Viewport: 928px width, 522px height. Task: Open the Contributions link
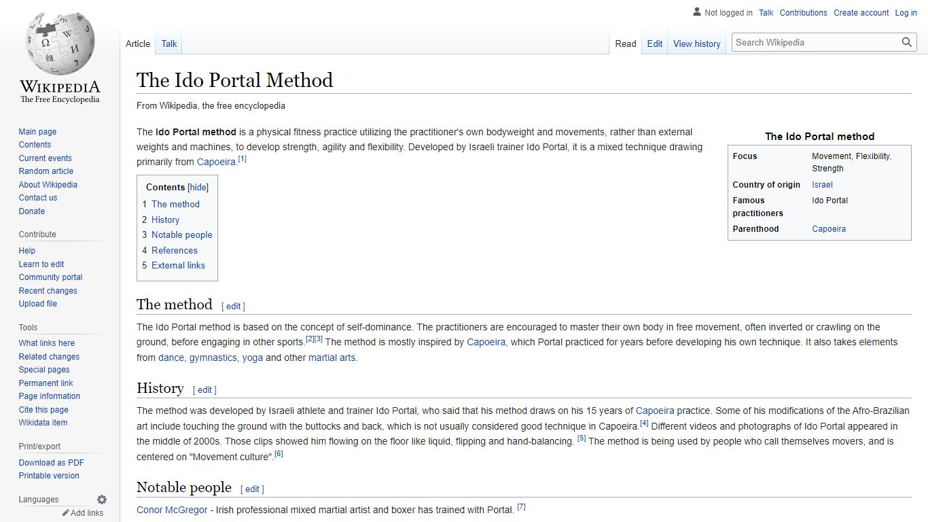804,13
